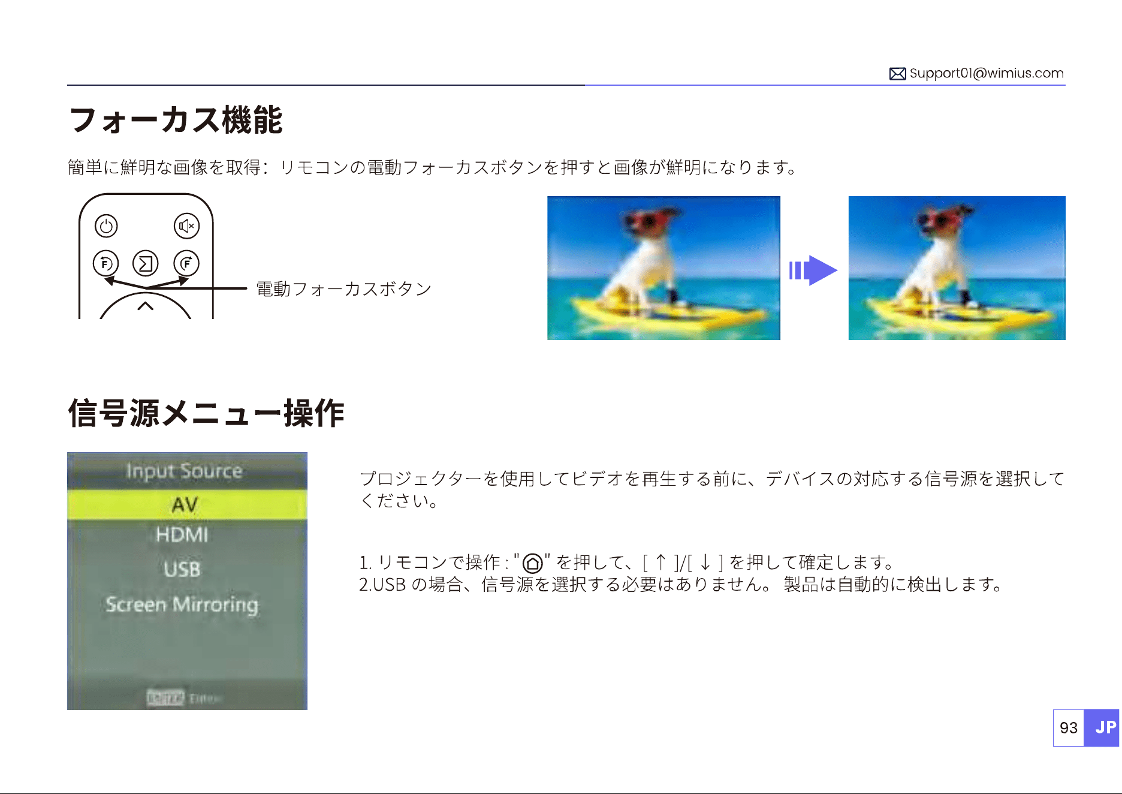
Task: Click the envelope icon beside the support email
Action: 897,74
